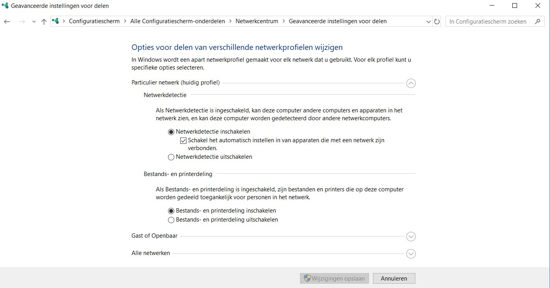Open Netwerkcentrum in the breadcrumb
550x288 pixels.
[257, 21]
